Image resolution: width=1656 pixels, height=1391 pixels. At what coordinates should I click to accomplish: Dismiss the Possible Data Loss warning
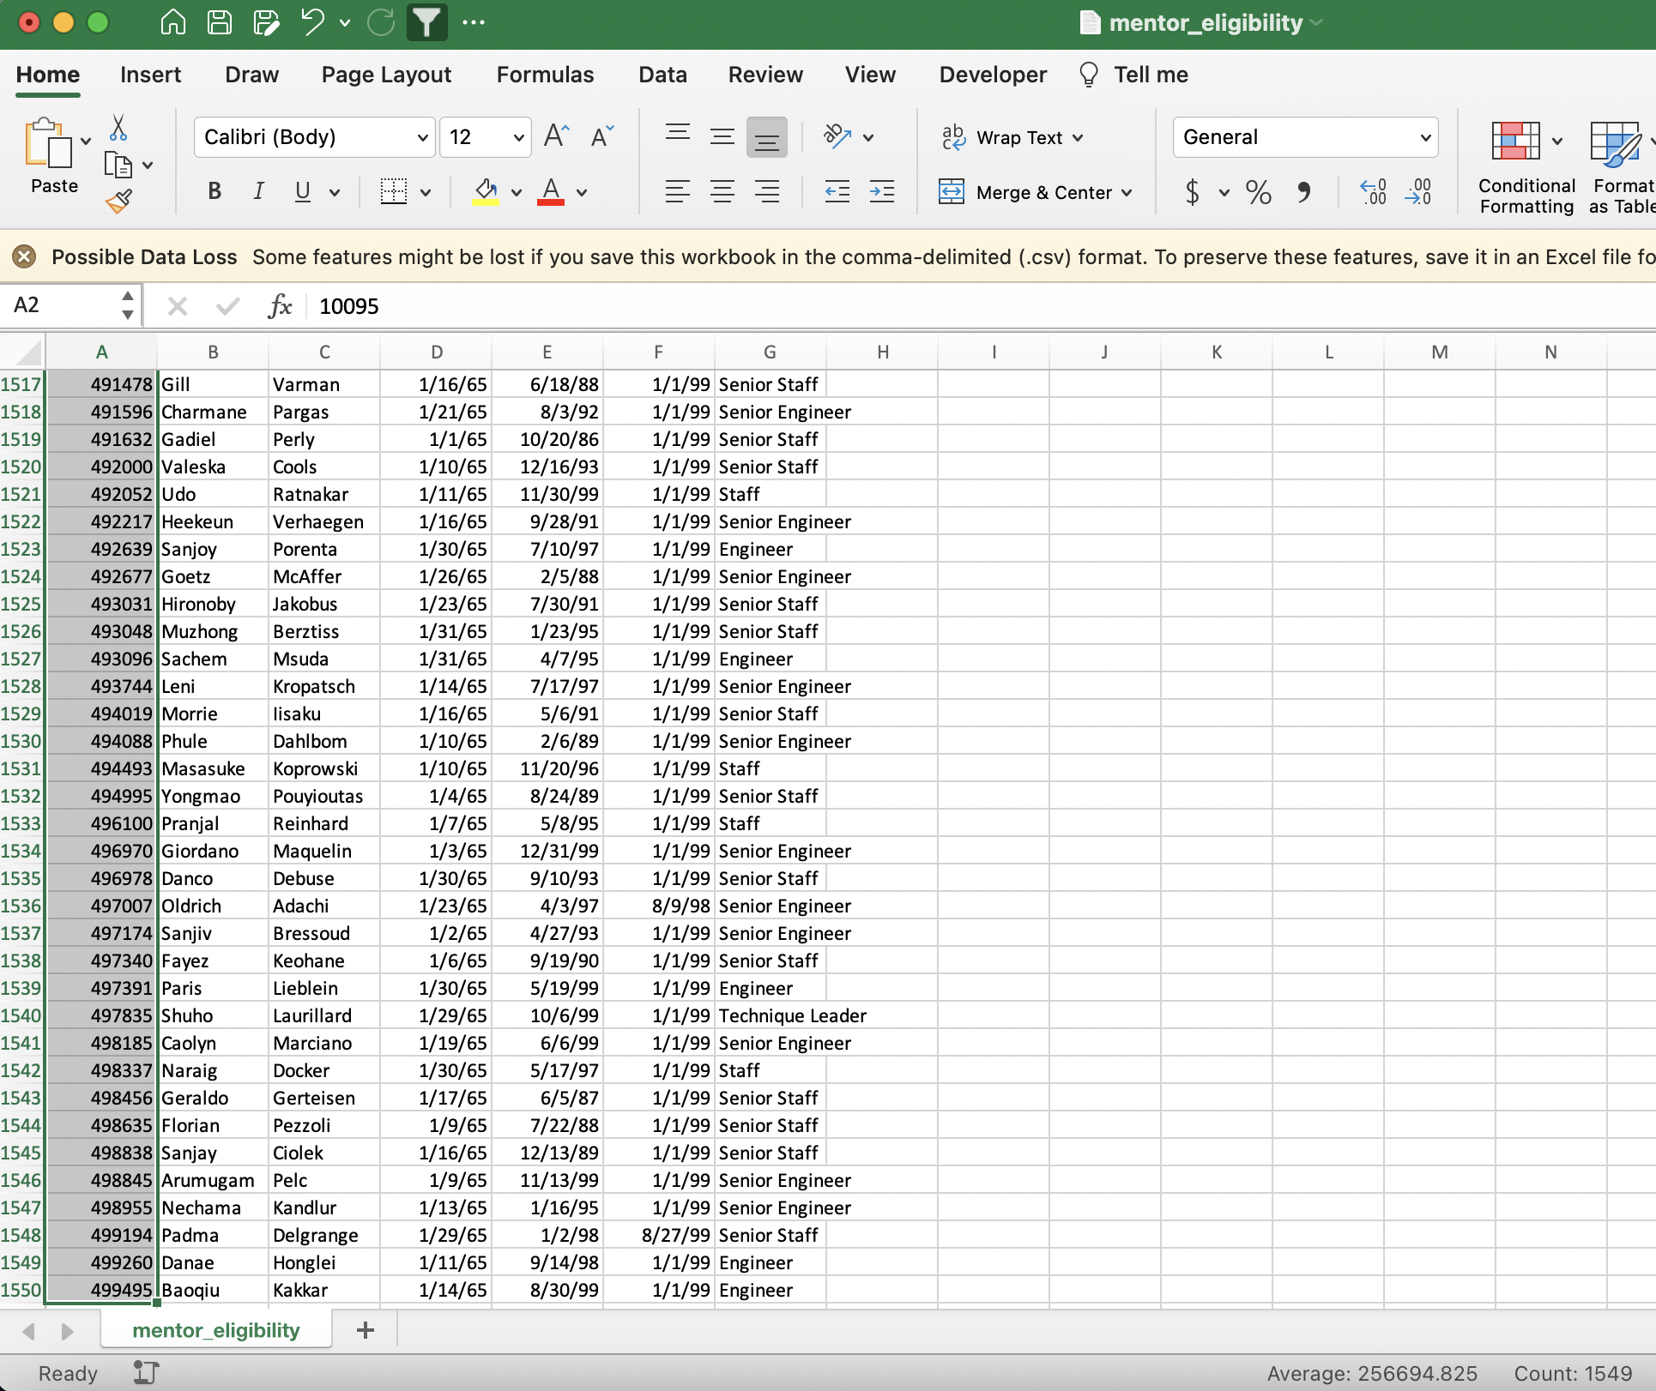click(23, 256)
